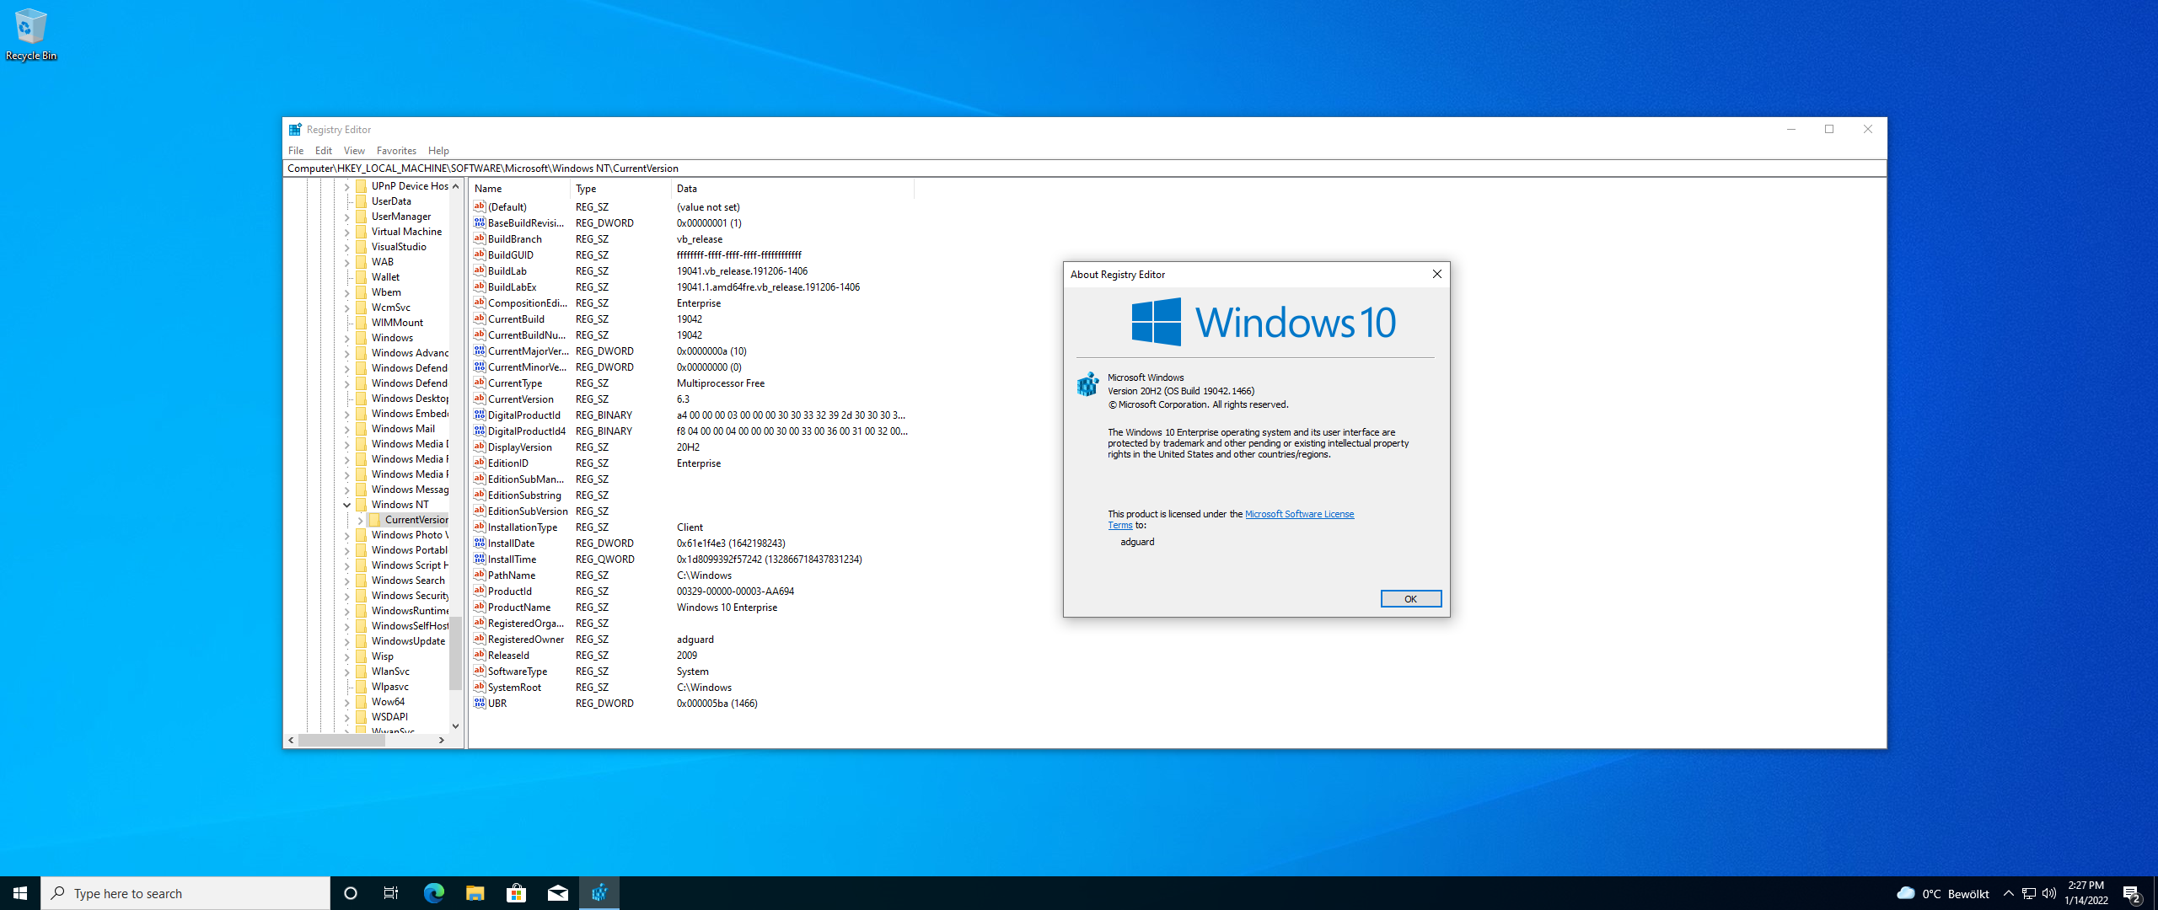Open Microsoft Store from the taskbar
The height and width of the screenshot is (910, 2158).
[x=516, y=893]
